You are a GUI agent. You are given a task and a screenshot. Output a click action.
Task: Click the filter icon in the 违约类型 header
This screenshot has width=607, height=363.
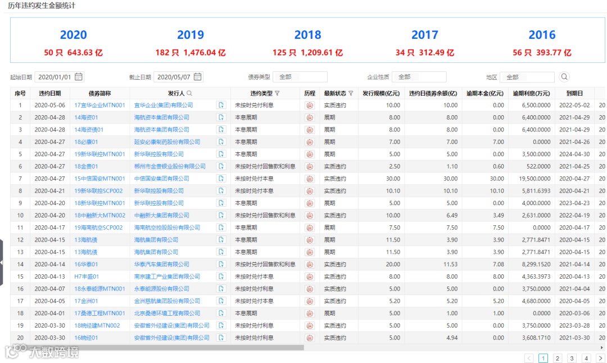277,93
